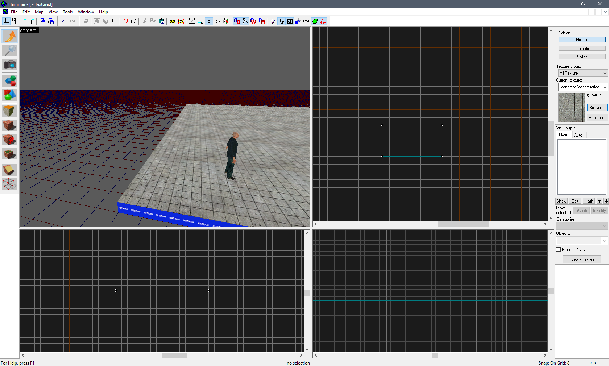609x366 pixels.
Task: Click the Create Prefab button
Action: point(582,259)
